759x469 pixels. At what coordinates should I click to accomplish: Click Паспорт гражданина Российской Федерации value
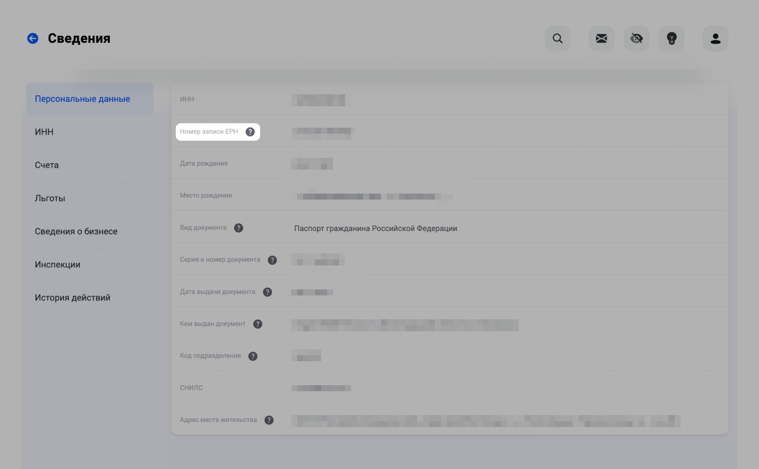click(376, 229)
